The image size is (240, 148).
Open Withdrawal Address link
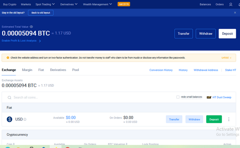[206, 70]
